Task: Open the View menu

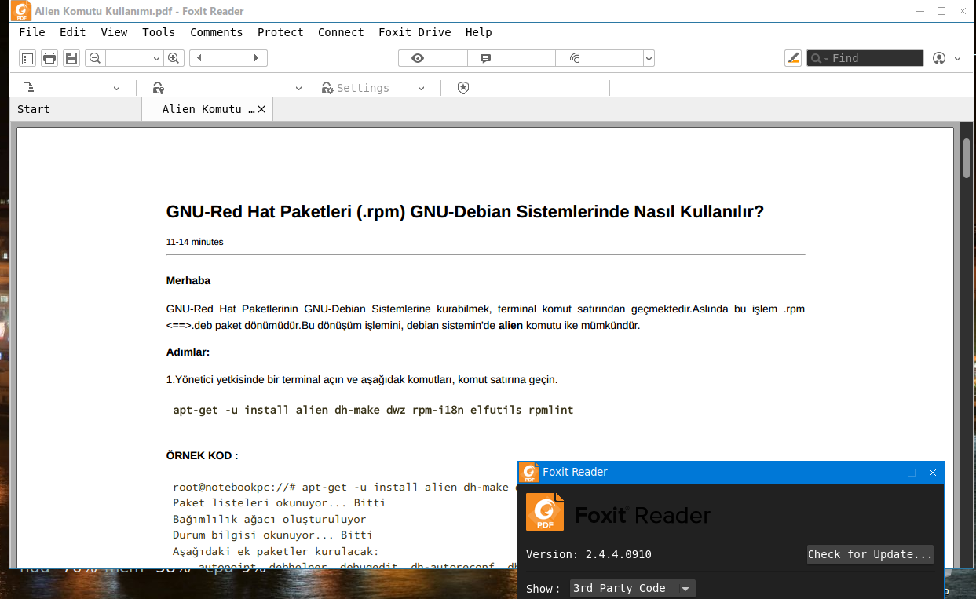Action: (x=114, y=32)
